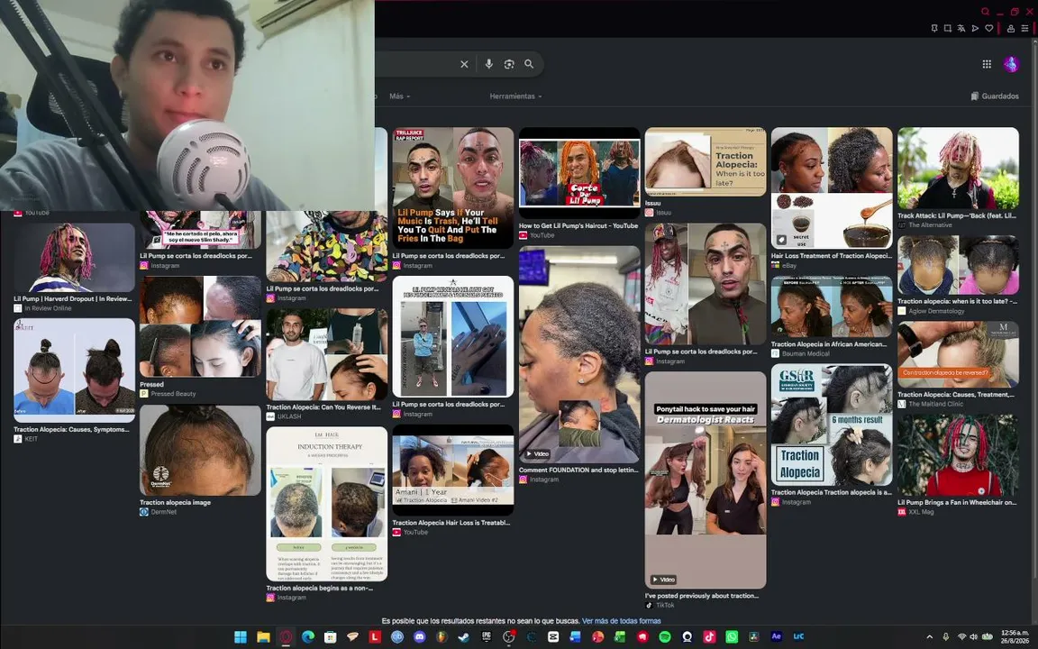This screenshot has height=649, width=1038.
Task: Open Microsoft Store from taskbar
Action: click(x=331, y=637)
